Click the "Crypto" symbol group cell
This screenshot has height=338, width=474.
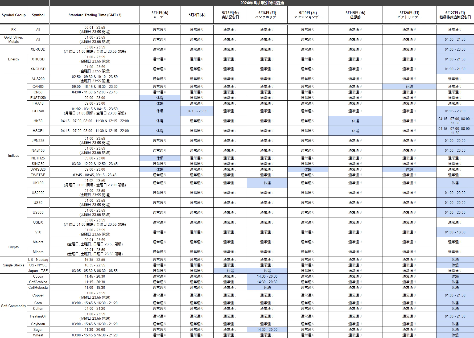pos(14,247)
